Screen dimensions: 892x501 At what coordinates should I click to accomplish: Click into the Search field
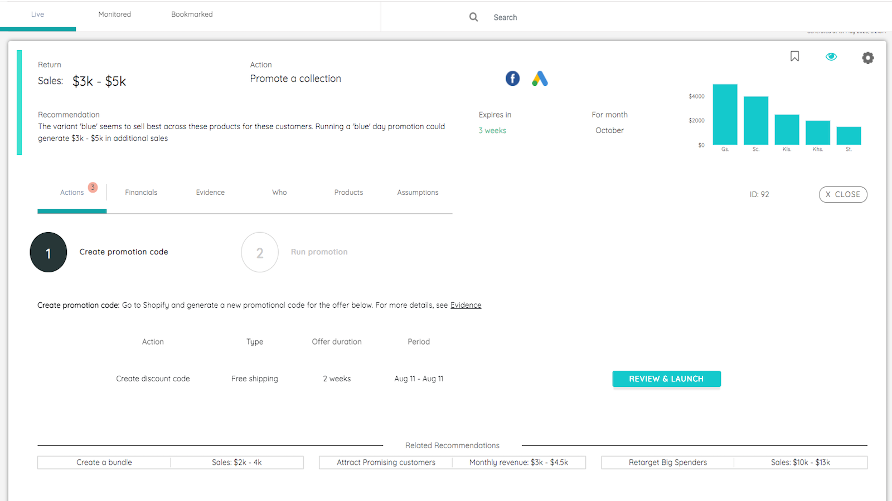[557, 17]
